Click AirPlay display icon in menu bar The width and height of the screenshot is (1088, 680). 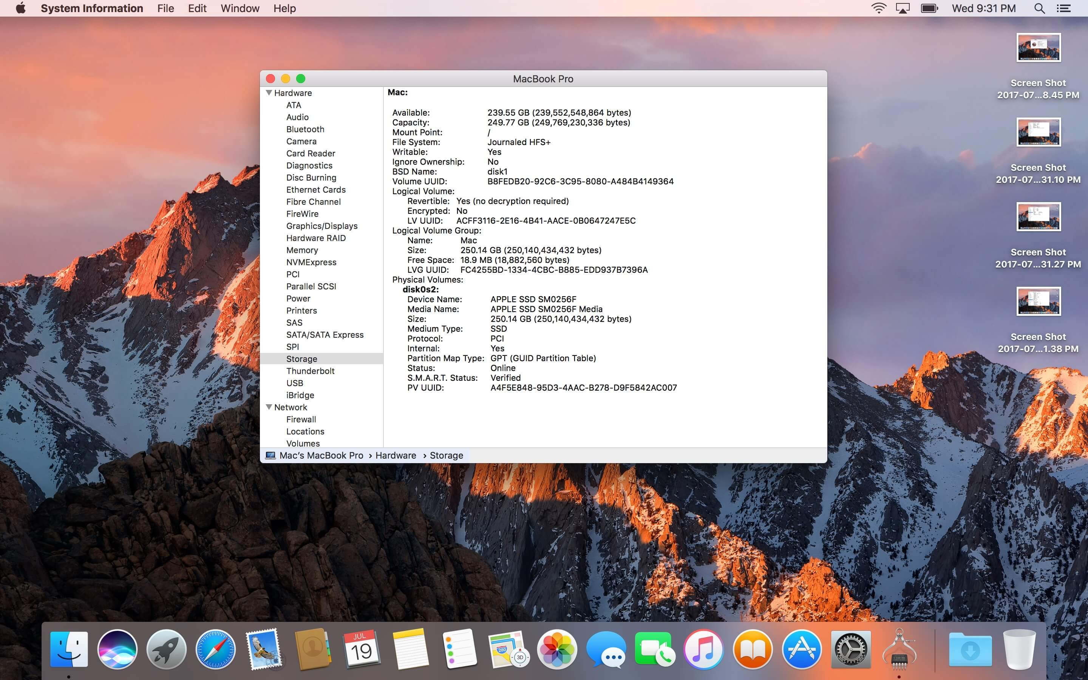point(903,8)
